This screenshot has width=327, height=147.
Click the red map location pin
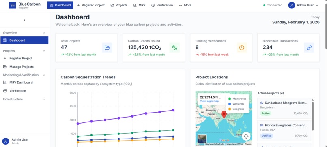click(224, 115)
